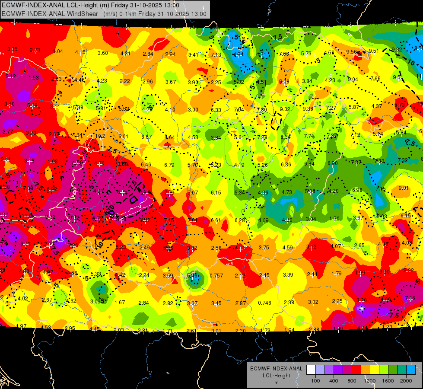Click the WindShear 0-1km header line
423x389 pixels.
104,14
